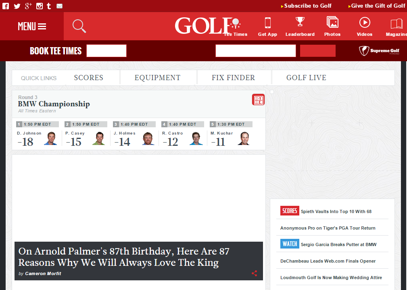Image resolution: width=407 pixels, height=290 pixels.
Task: Select D. Johnson's player photo
Action: click(x=50, y=139)
